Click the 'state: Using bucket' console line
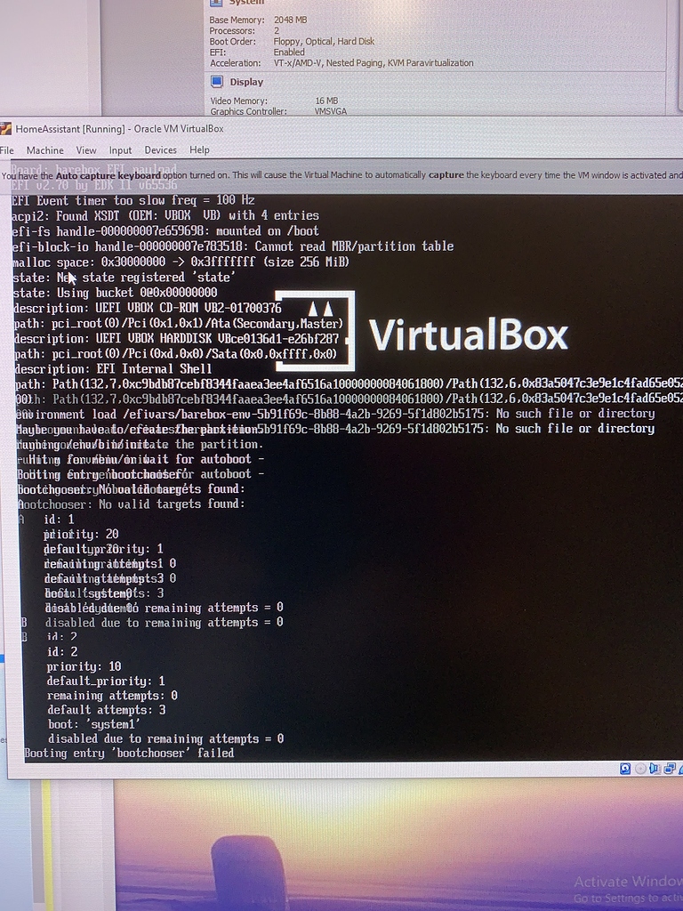The image size is (683, 911). click(115, 293)
